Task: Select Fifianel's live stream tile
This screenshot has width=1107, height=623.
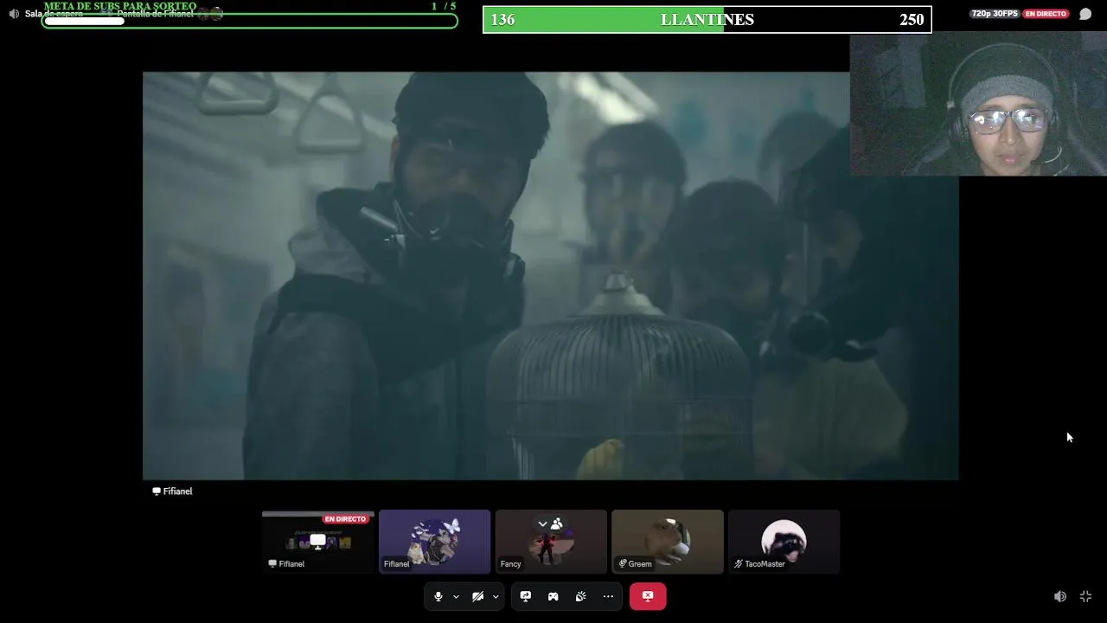Action: 318,542
